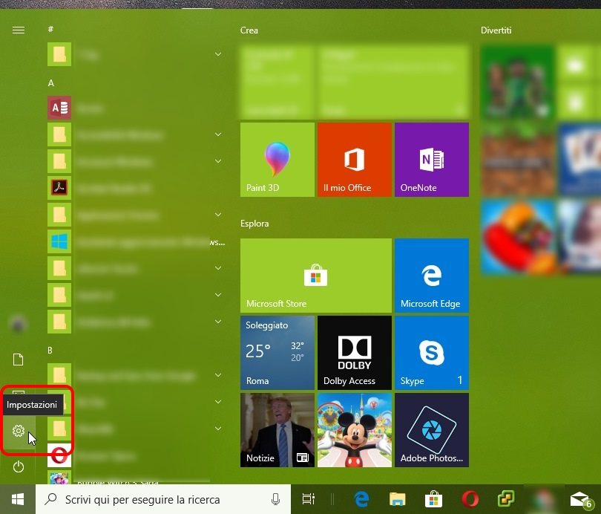Open the Skype tile
This screenshot has width=601, height=514.
click(x=431, y=352)
